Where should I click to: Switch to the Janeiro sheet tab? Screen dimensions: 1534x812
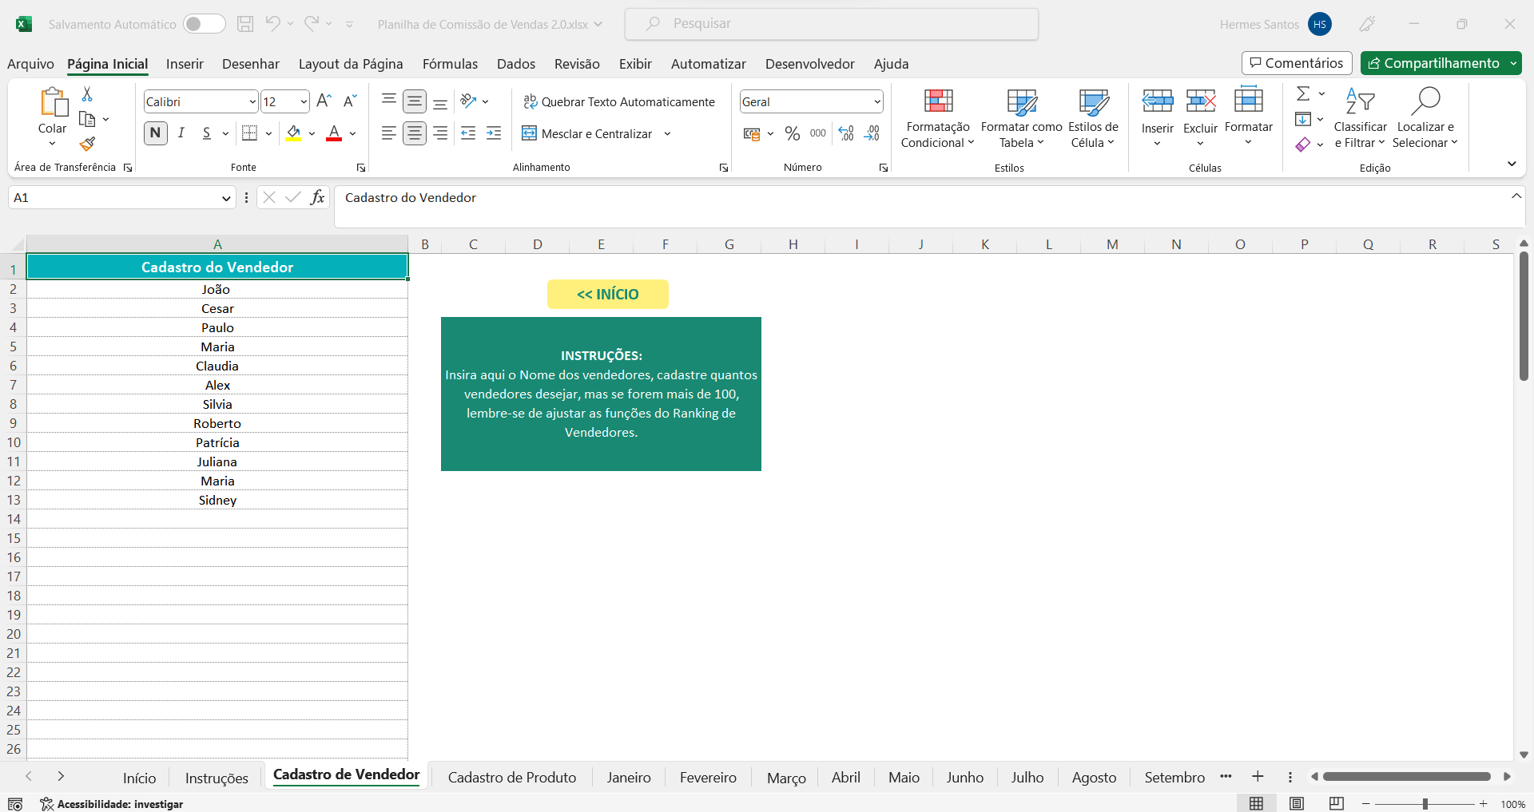pyautogui.click(x=629, y=777)
